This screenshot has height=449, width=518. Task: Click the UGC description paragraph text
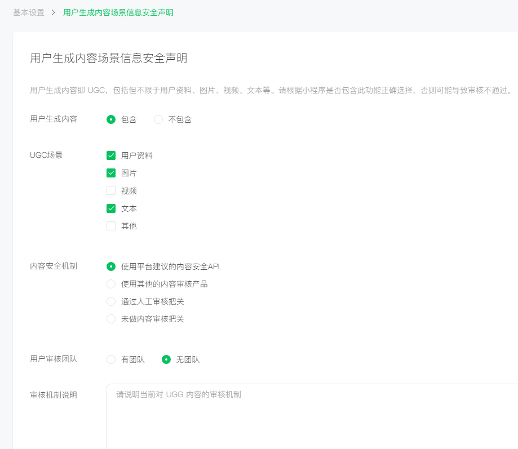pos(272,90)
